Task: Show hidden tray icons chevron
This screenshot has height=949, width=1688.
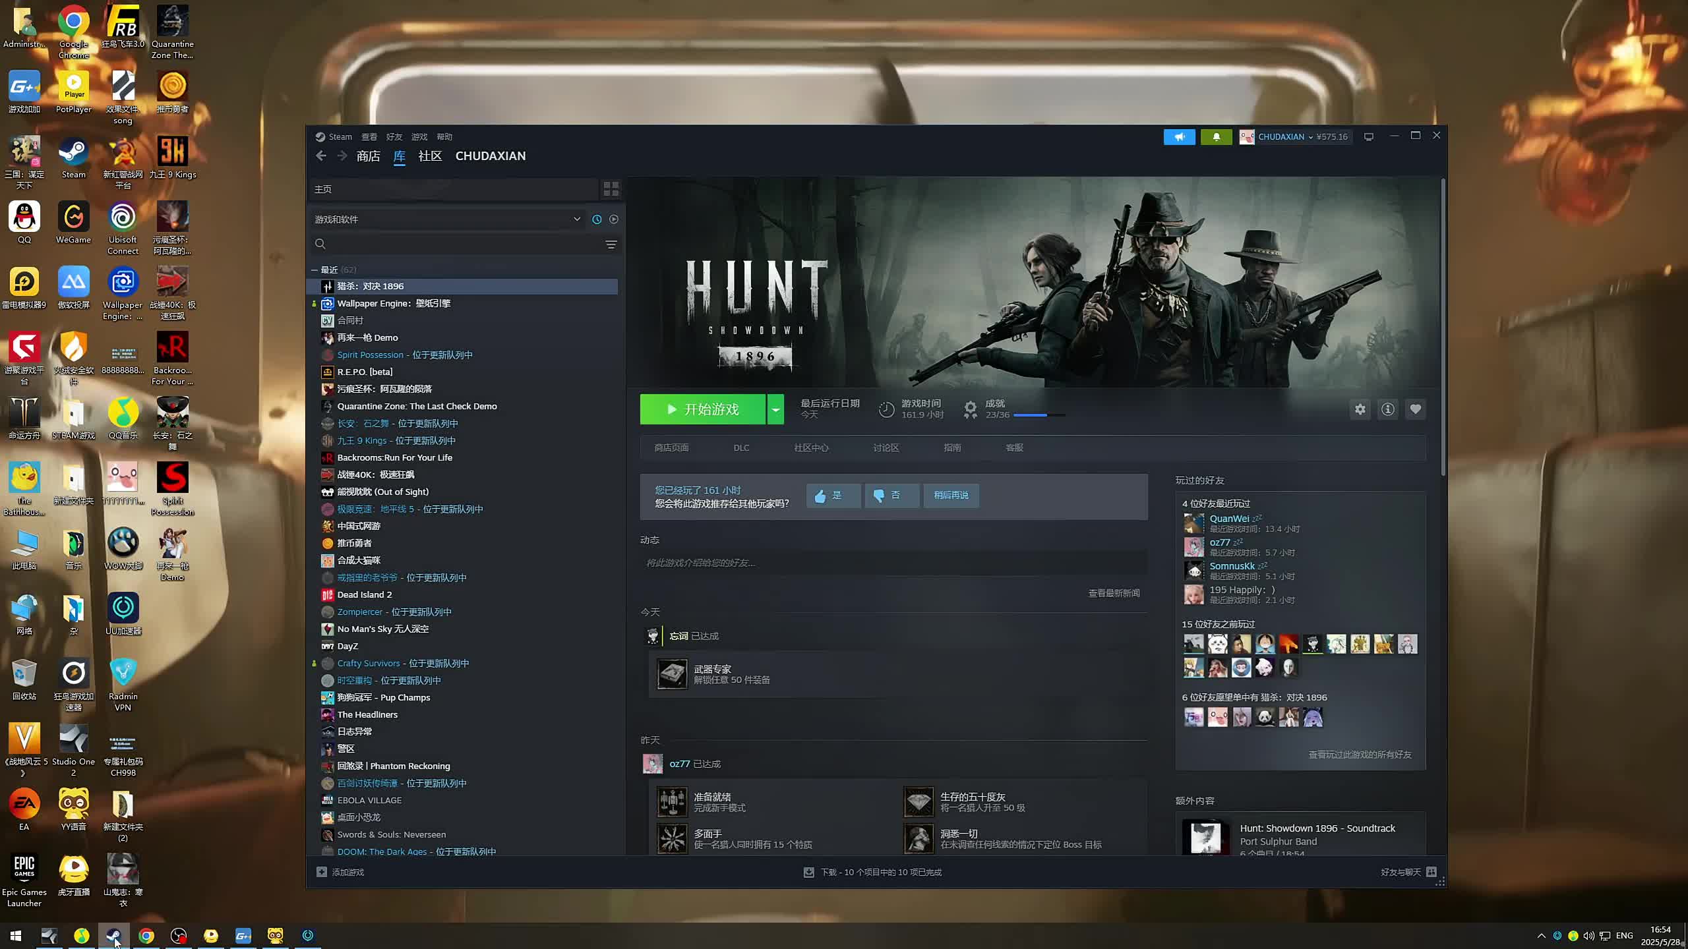Action: click(1541, 936)
